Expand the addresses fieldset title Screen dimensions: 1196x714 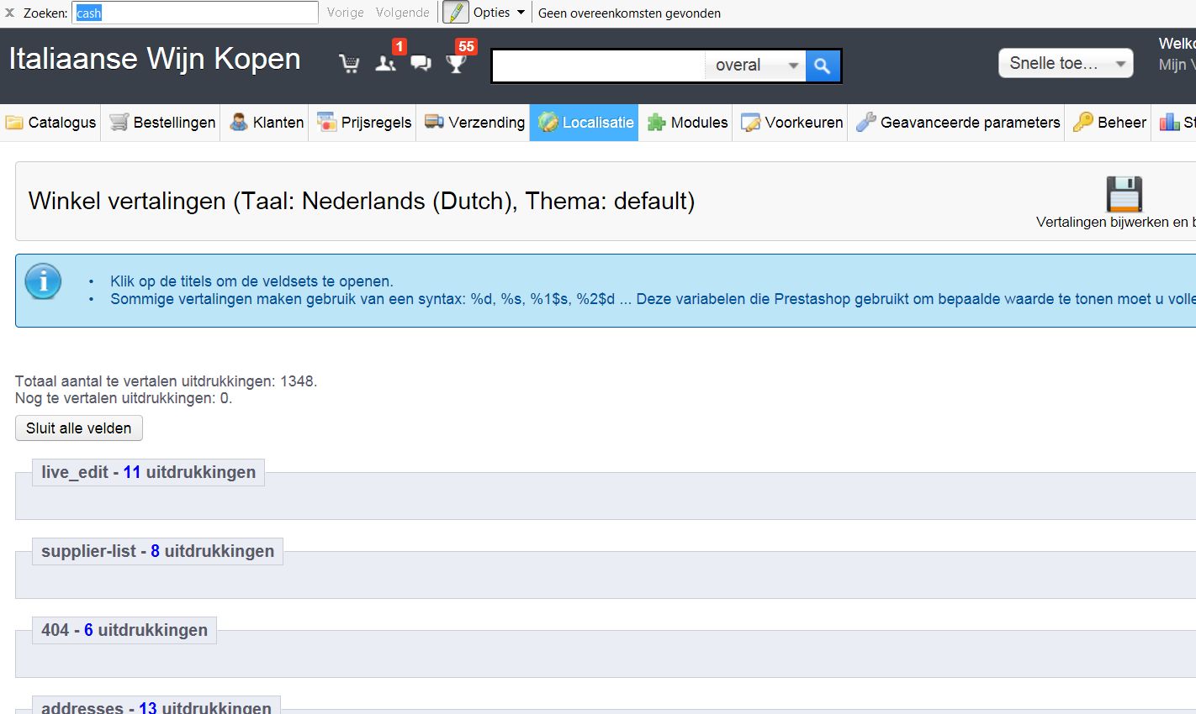click(x=156, y=707)
